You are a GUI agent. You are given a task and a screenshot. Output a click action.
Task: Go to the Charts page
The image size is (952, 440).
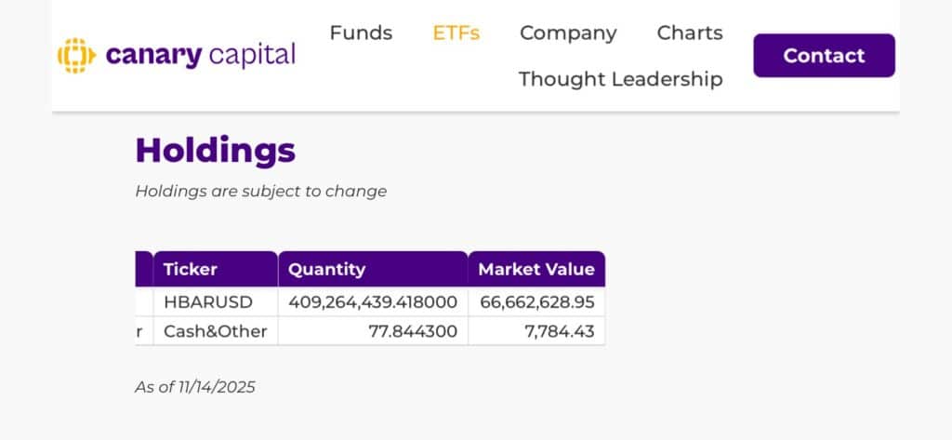(689, 33)
